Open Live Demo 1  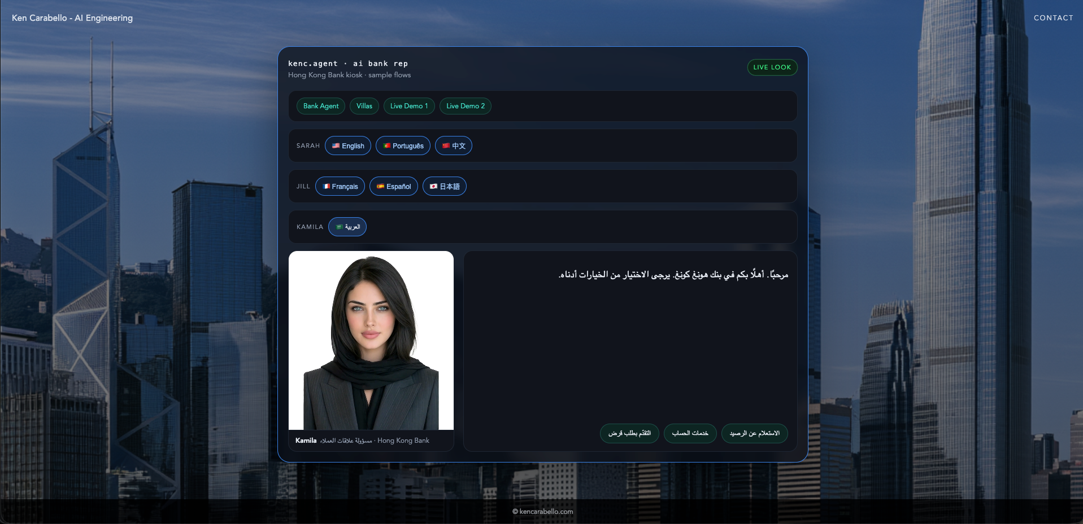pos(409,106)
